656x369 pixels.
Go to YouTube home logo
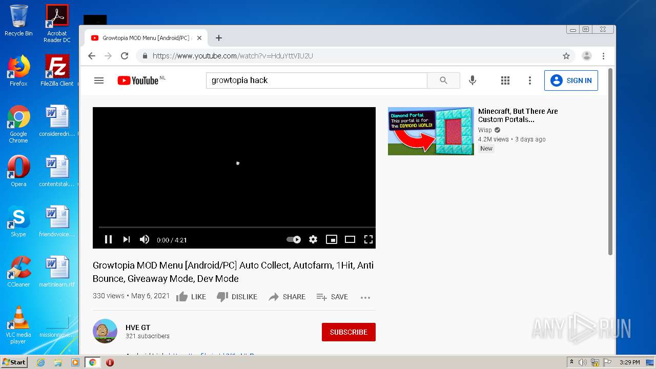pos(138,80)
